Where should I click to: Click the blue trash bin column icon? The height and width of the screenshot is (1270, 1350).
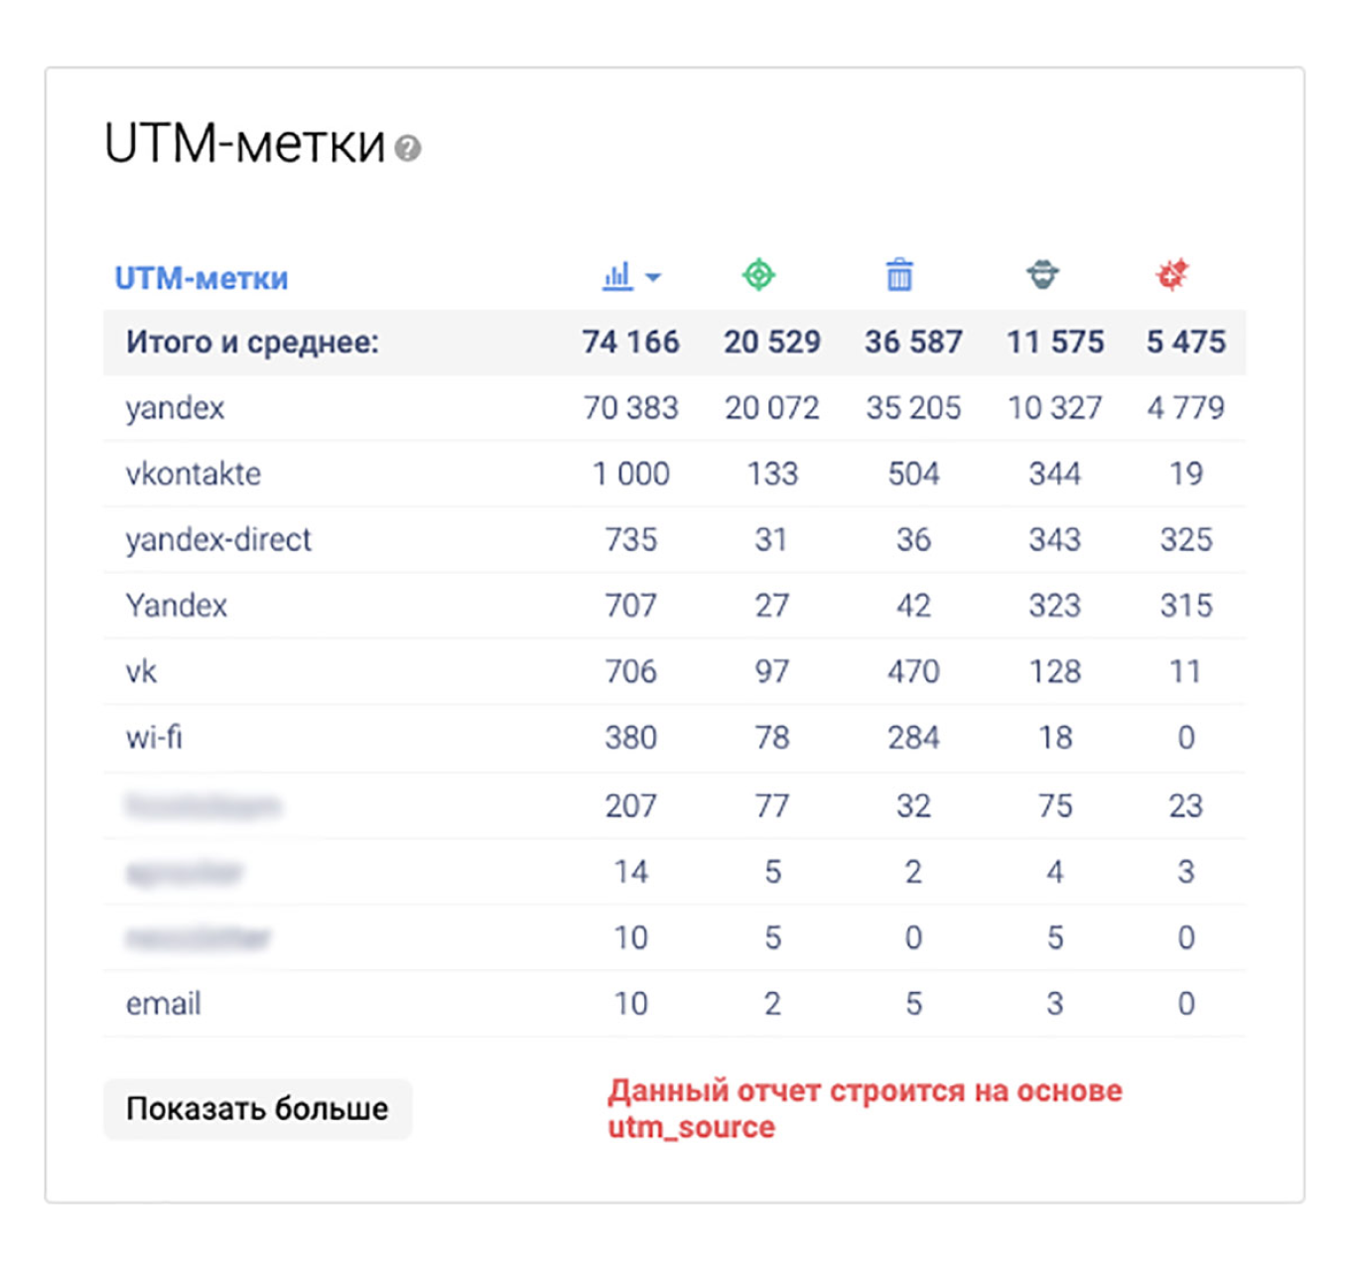tap(900, 275)
